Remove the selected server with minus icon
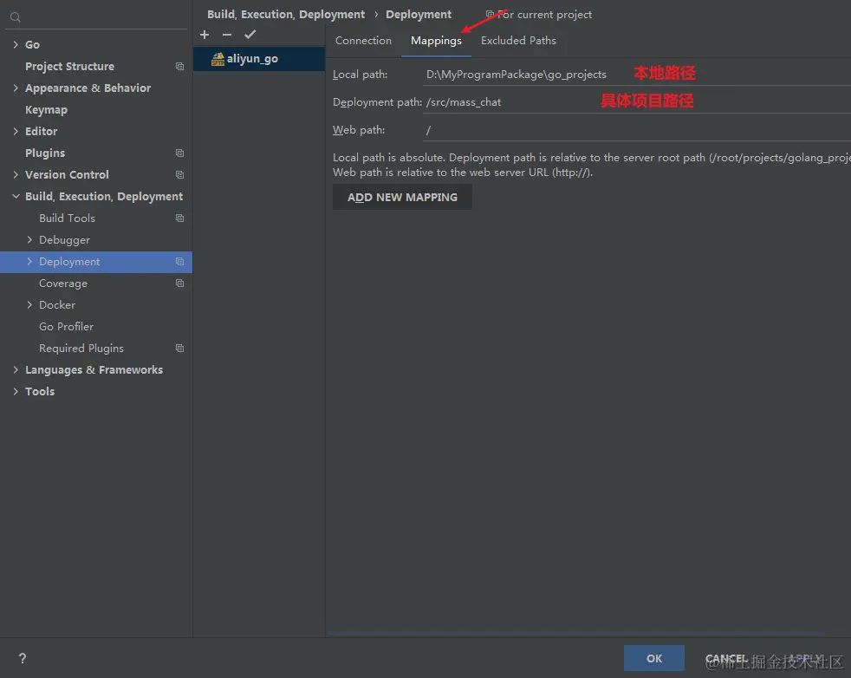The image size is (851, 678). click(227, 35)
